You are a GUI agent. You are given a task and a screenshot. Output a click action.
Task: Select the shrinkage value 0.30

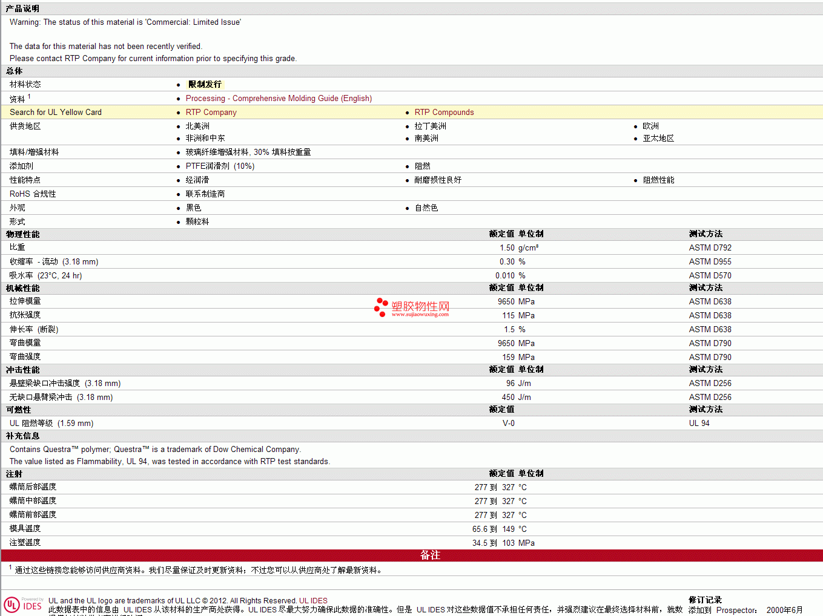click(x=507, y=261)
